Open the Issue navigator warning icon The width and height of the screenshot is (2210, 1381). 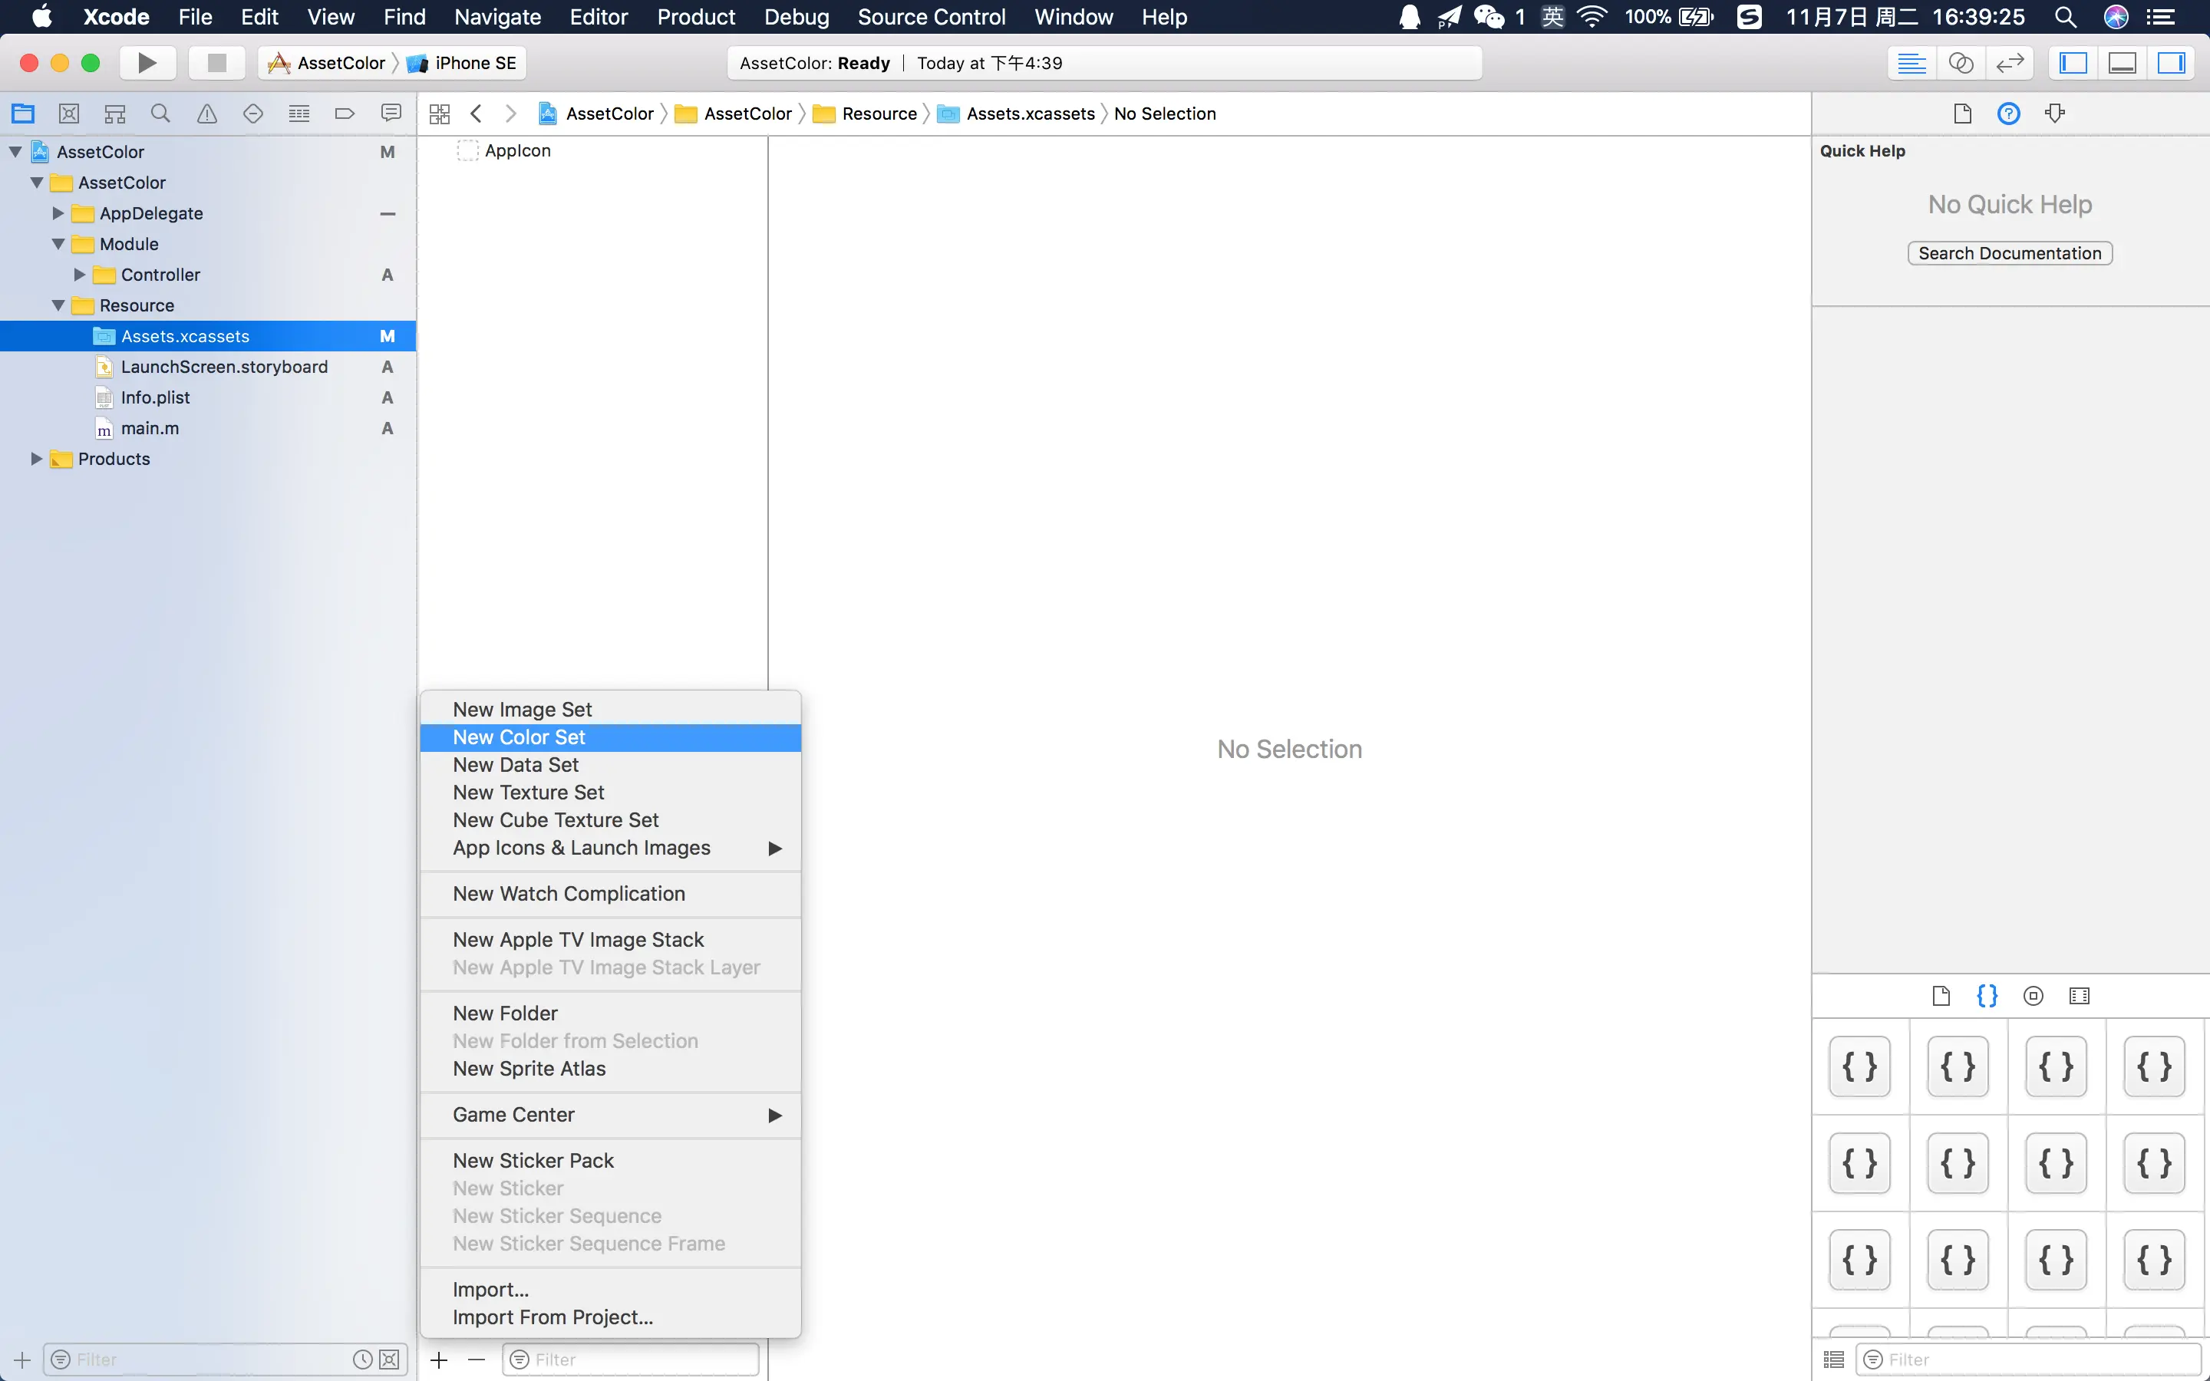pos(207,114)
